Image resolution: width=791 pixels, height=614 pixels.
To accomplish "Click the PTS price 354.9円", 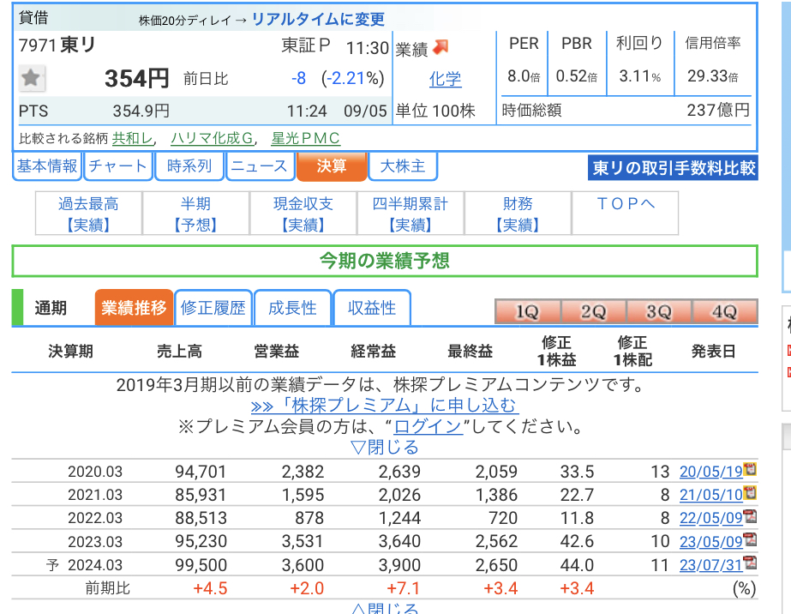I will (x=141, y=111).
